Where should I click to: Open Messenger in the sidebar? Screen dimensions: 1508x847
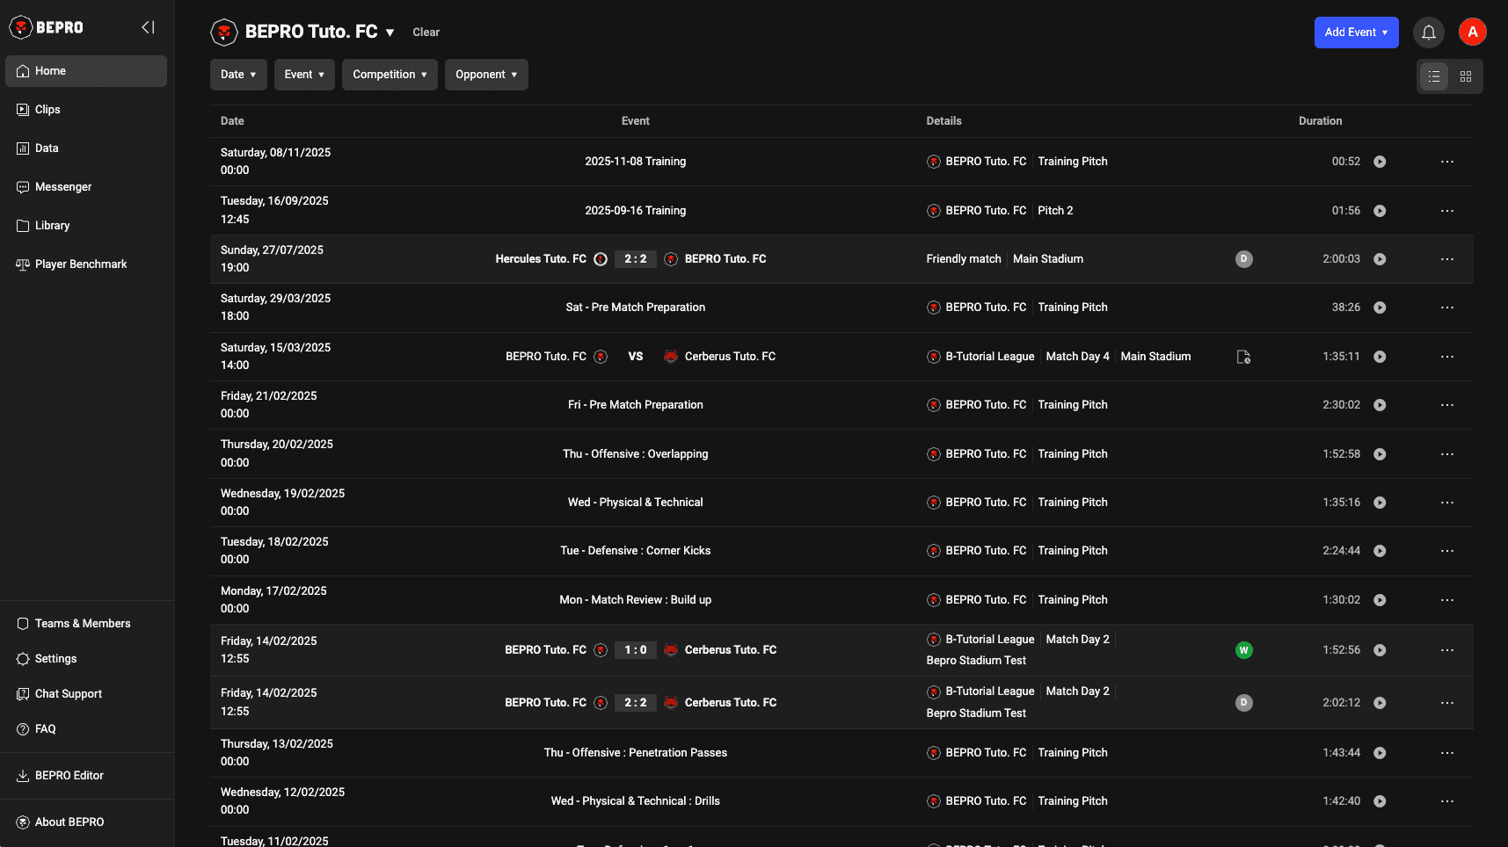[x=86, y=187]
